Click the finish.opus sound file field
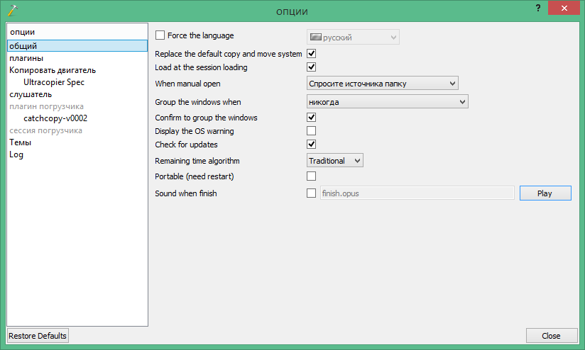Screen dimensions: 585x350 [416, 193]
